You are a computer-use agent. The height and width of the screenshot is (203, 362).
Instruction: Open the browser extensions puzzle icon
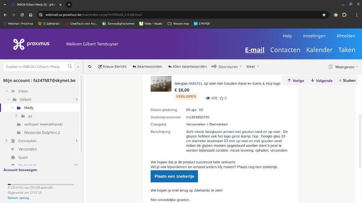point(344,15)
